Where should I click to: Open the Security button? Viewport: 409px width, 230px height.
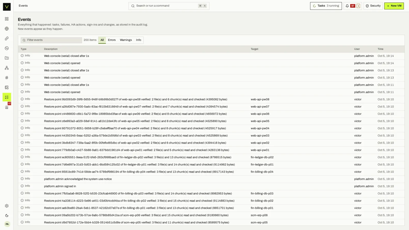(x=373, y=6)
